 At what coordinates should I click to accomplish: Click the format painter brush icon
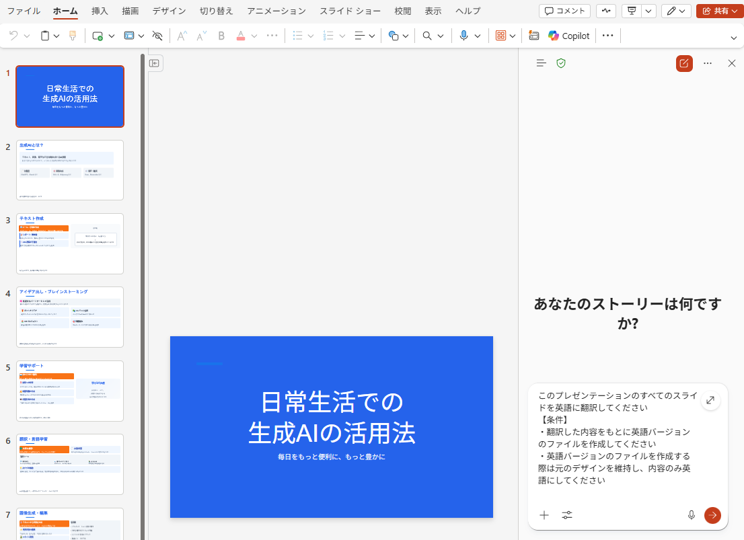coord(73,36)
